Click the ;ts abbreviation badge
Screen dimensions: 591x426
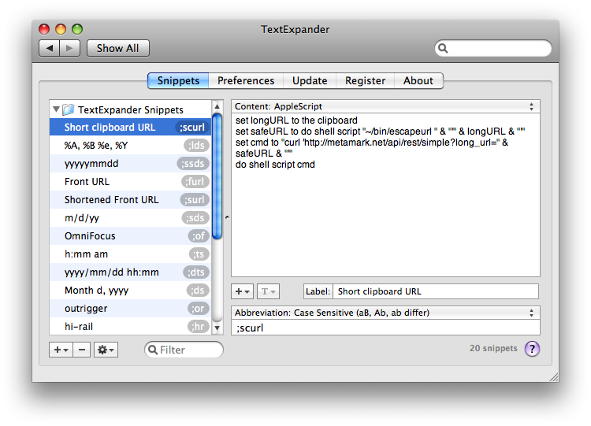click(x=199, y=254)
